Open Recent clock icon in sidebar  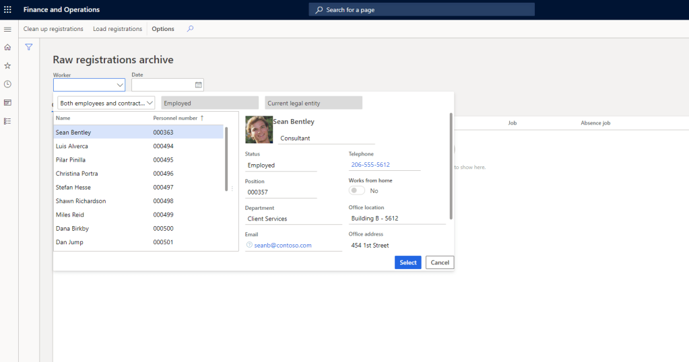[x=7, y=84]
